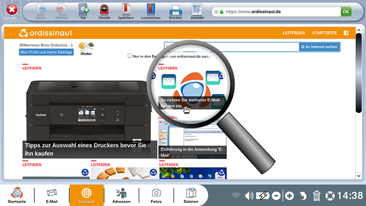Go back with Zurück arrow

41,11
